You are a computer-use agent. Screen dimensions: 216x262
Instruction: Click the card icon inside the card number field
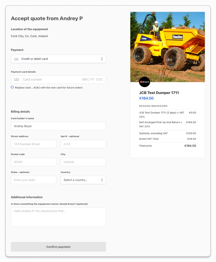pyautogui.click(x=16, y=79)
